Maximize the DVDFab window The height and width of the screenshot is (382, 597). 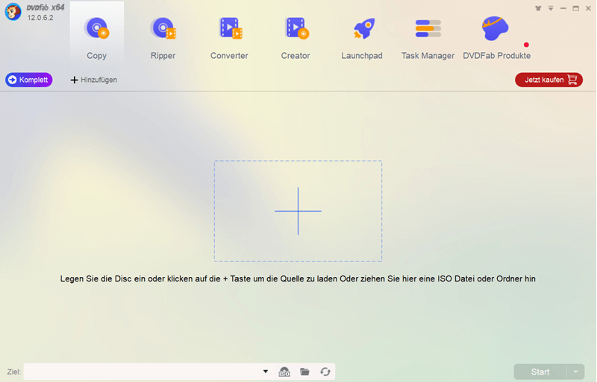[x=575, y=8]
